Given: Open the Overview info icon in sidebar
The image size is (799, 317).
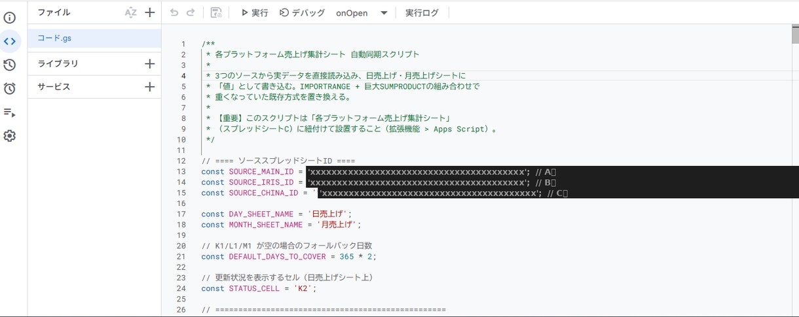Looking at the screenshot, I should coord(9,18).
